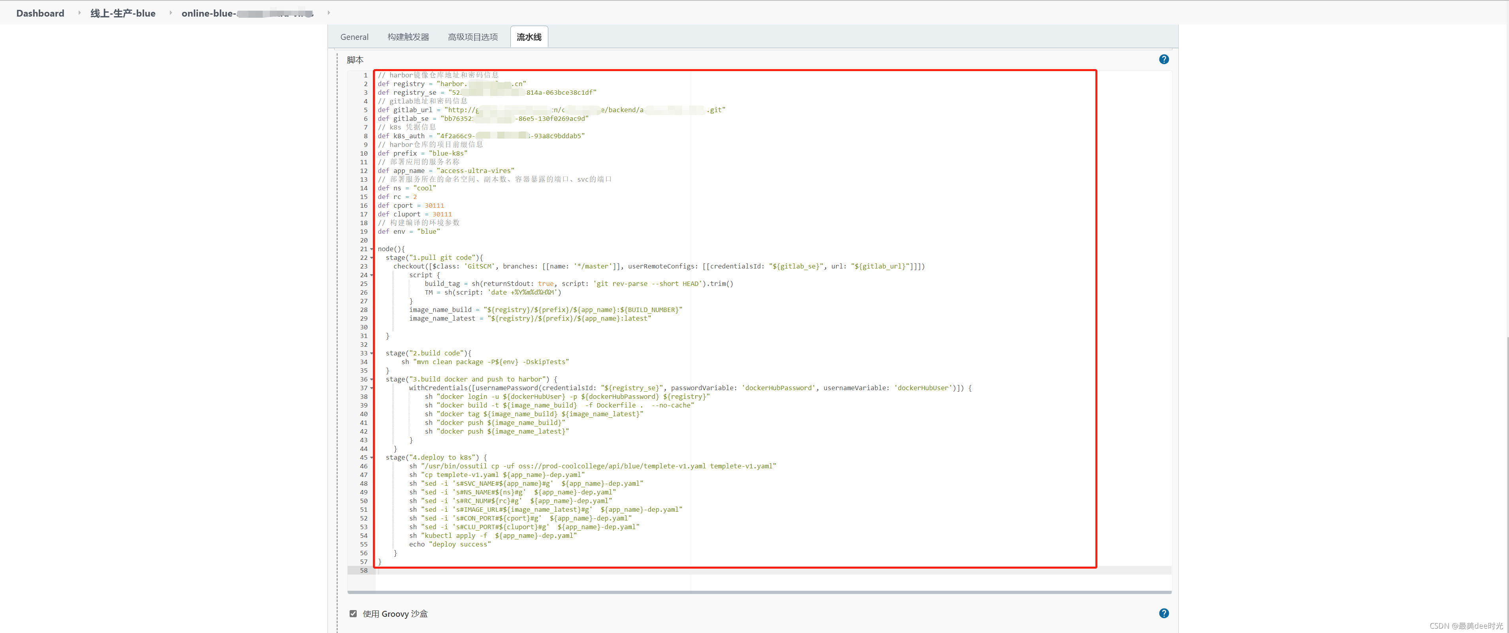The width and height of the screenshot is (1509, 633).
Task: Click the image_name_latest assignment line
Action: click(x=530, y=319)
